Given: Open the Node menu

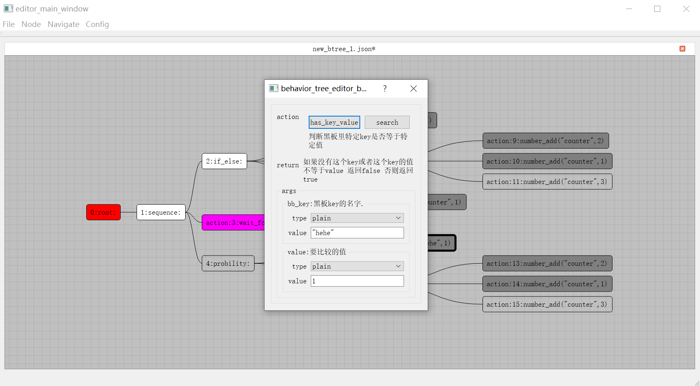Looking at the screenshot, I should pos(31,24).
